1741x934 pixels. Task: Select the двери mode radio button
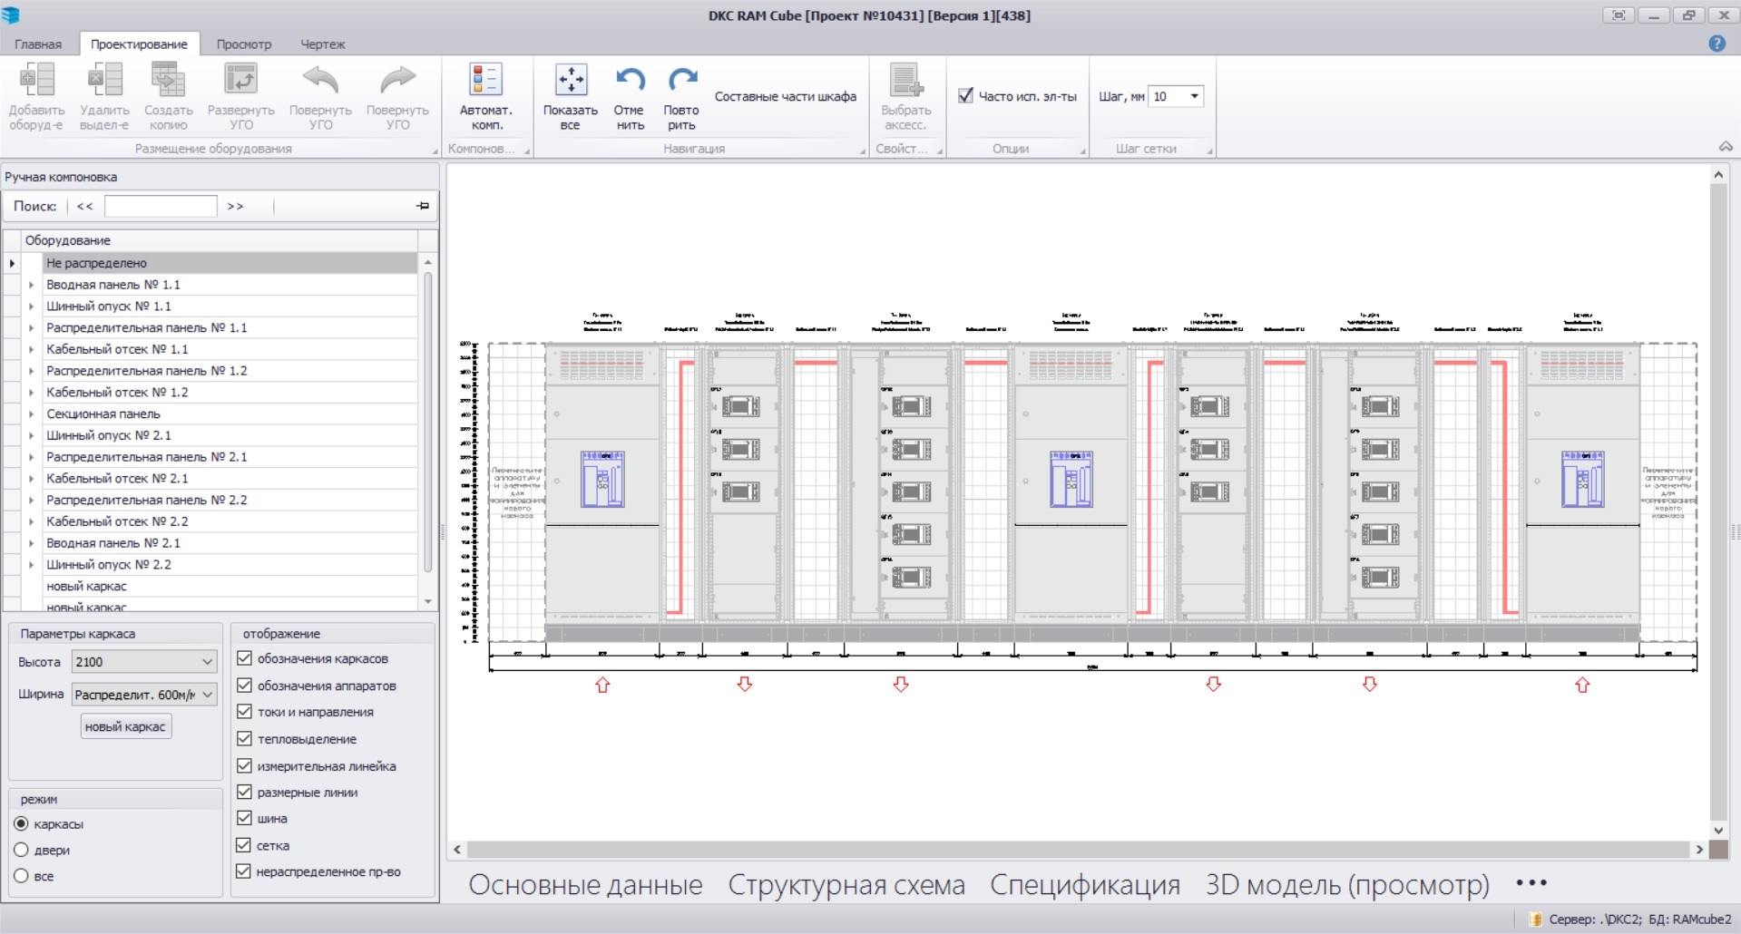pos(22,851)
